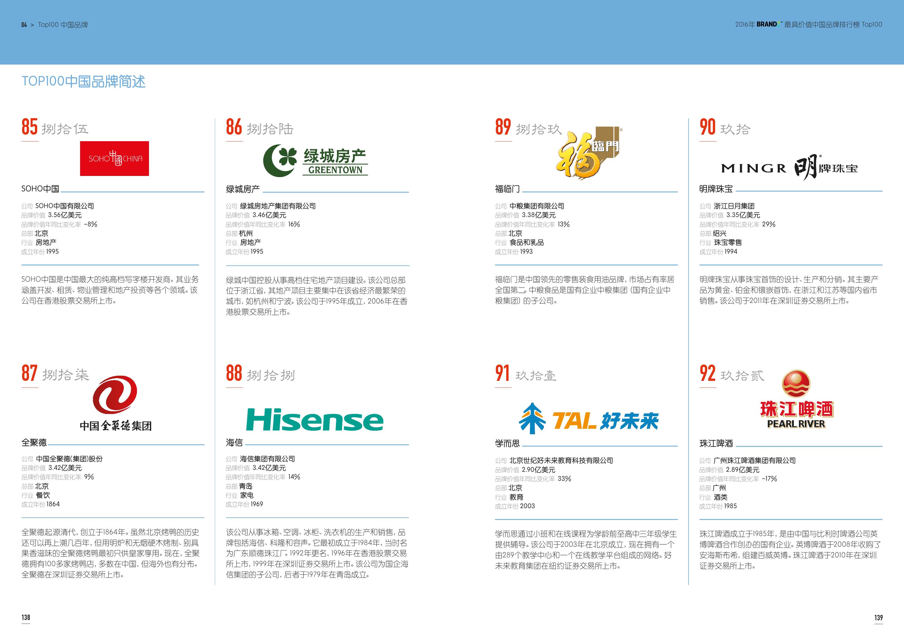This screenshot has width=904, height=640.
Task: Select brand name SOHO中国
Action: coord(40,189)
